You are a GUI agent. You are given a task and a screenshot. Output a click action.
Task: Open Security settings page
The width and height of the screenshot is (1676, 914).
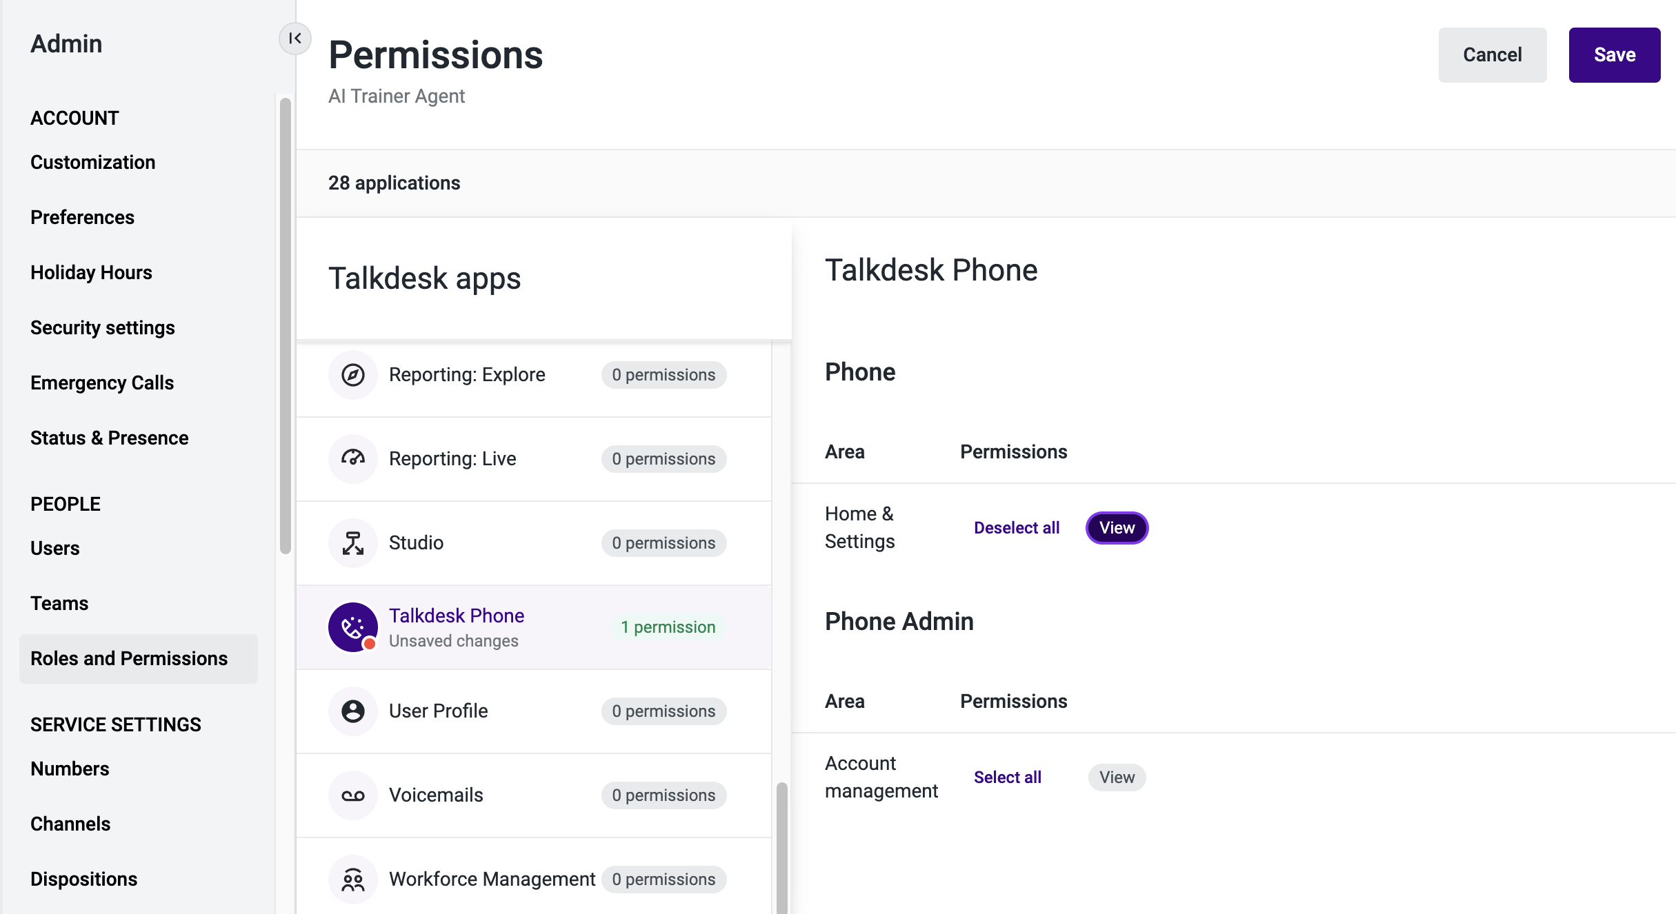point(103,328)
